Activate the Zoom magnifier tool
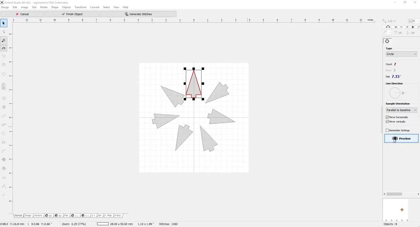This screenshot has height=227, width=420. pyautogui.click(x=4, y=40)
